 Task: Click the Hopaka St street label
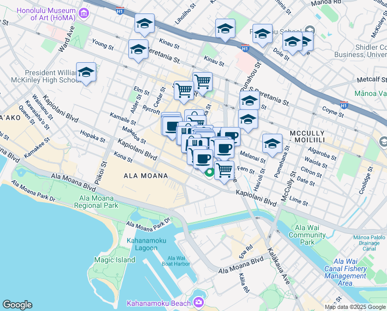click(x=93, y=136)
